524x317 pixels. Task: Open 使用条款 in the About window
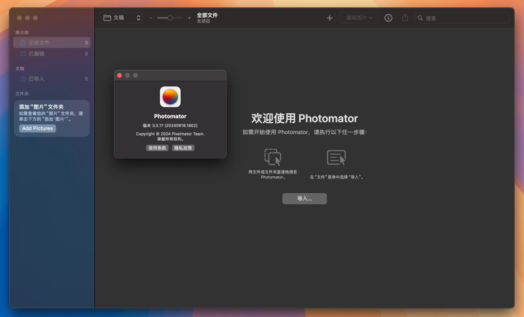(x=157, y=148)
